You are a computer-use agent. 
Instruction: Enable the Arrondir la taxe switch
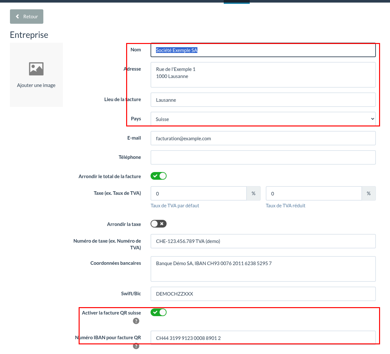click(159, 224)
